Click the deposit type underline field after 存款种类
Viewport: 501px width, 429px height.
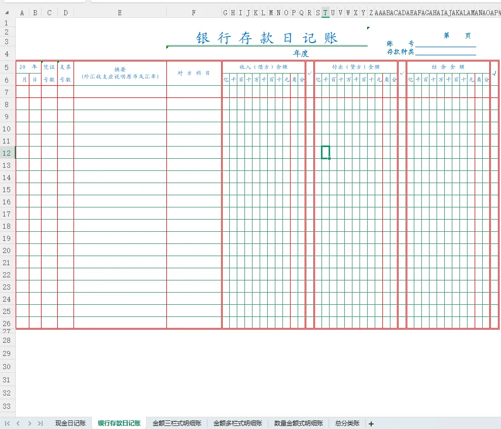(x=445, y=52)
